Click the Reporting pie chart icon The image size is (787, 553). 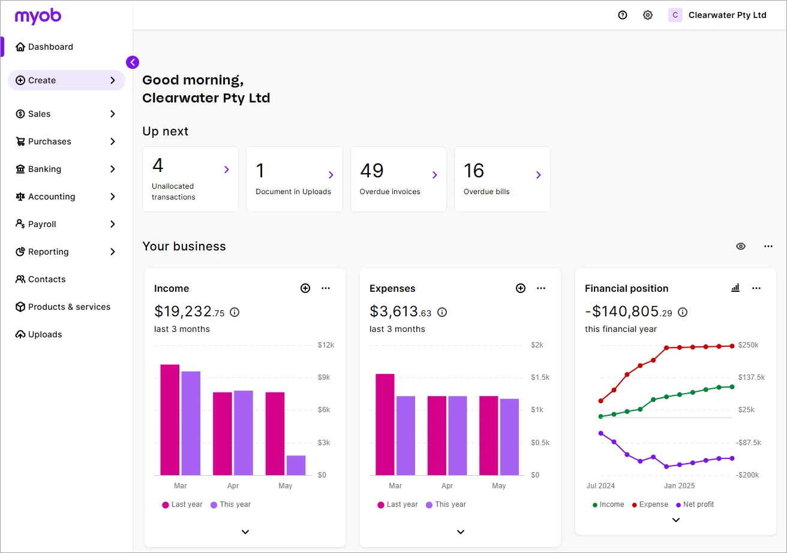coord(20,252)
